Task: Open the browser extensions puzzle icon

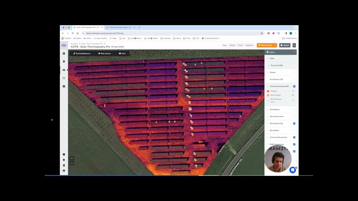Action: click(279, 33)
